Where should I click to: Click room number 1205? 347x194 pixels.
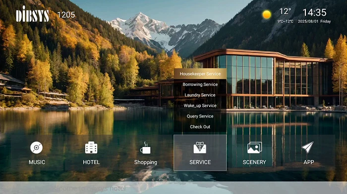[x=66, y=15]
